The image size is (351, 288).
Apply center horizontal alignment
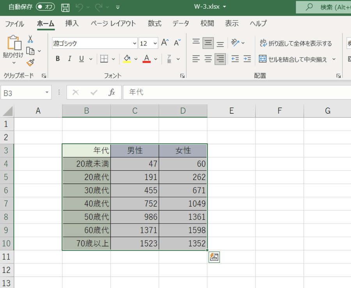click(208, 59)
